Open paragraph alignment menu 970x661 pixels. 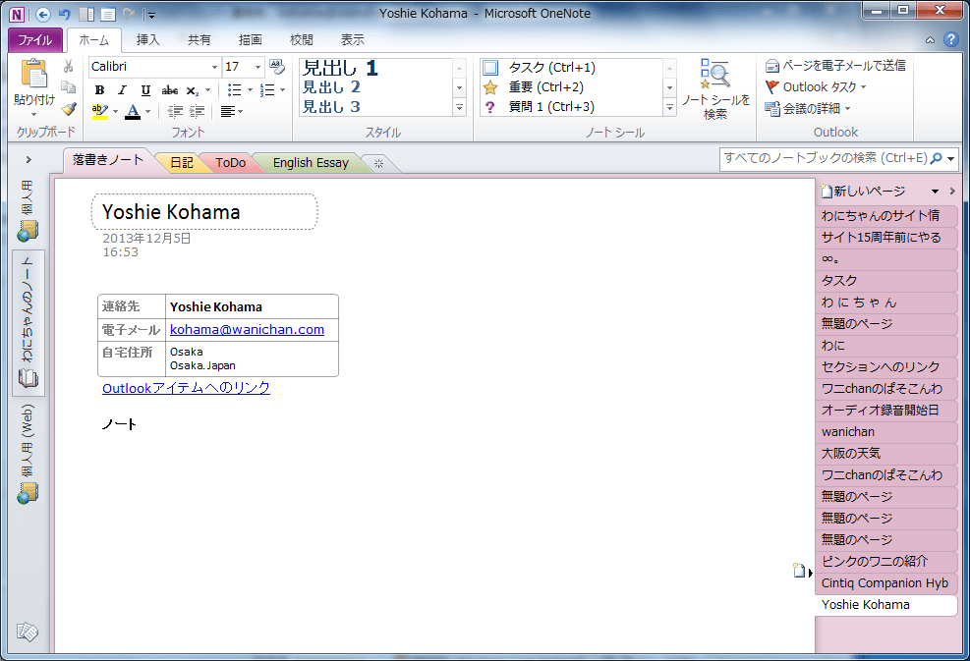[x=231, y=111]
